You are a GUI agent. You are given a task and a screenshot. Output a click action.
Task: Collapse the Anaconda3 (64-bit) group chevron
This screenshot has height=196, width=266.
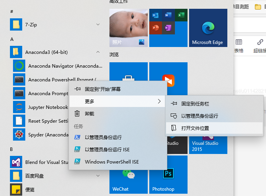click(x=98, y=52)
